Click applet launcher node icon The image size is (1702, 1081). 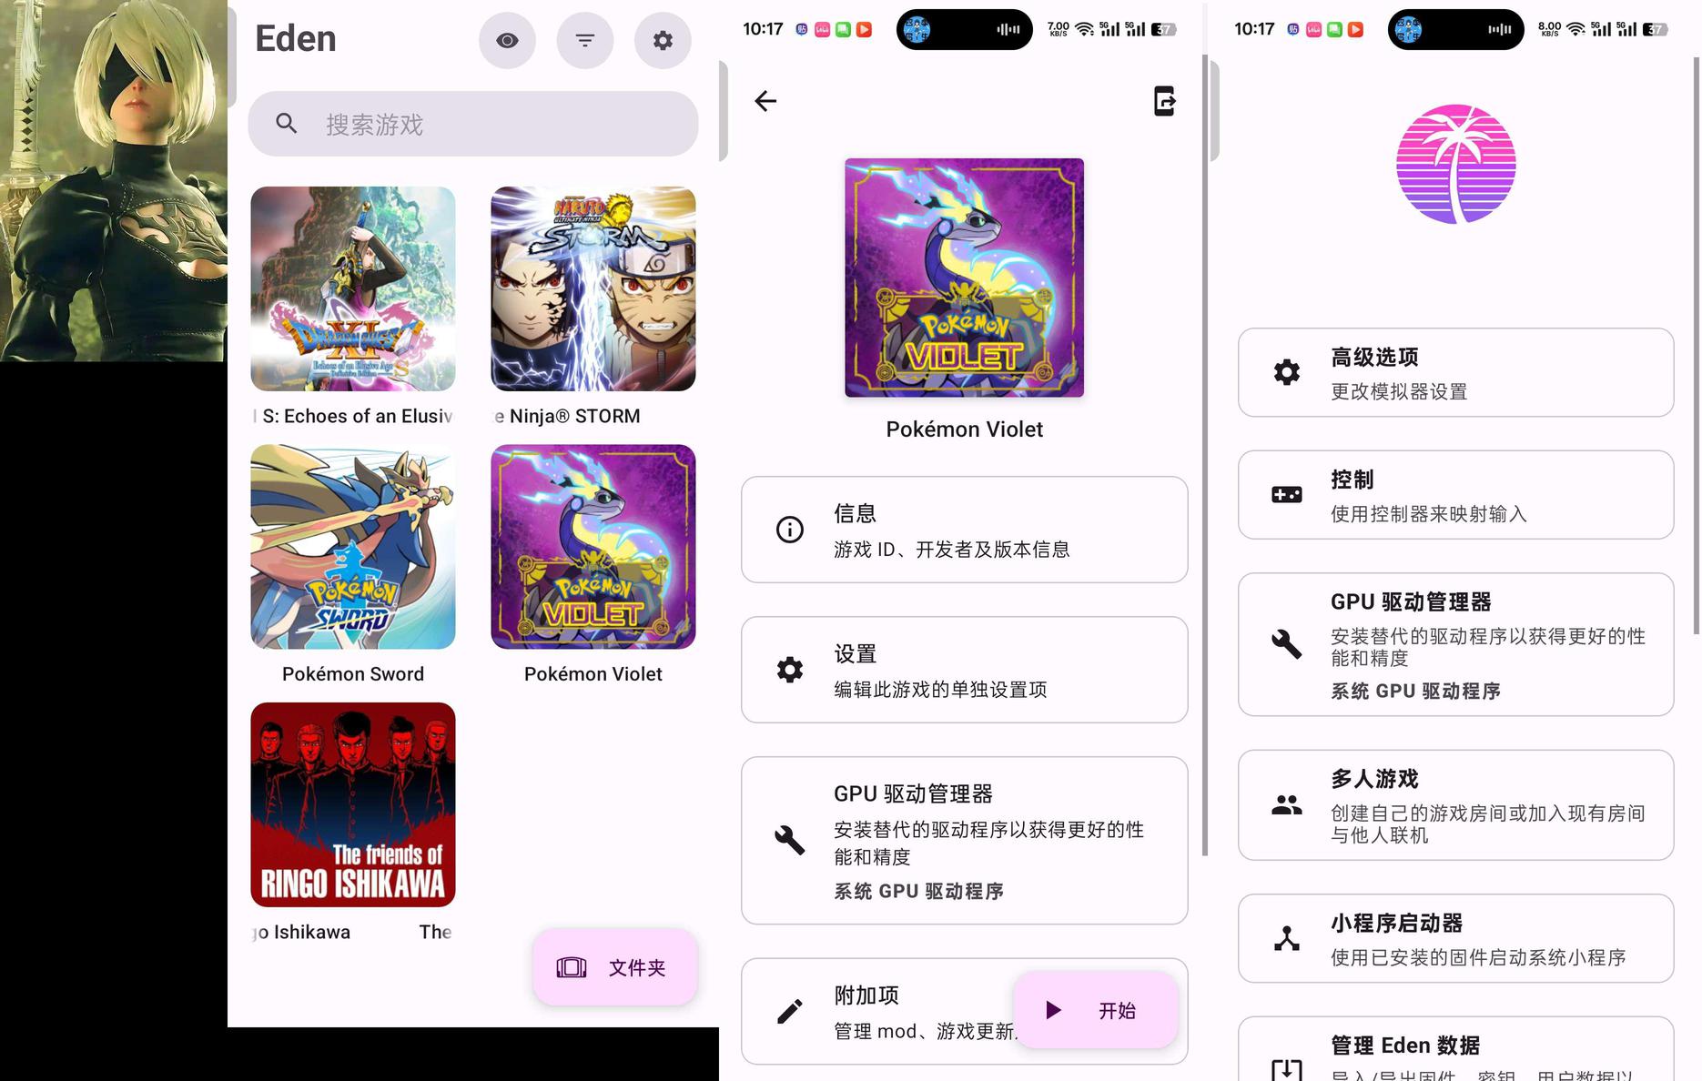(x=1287, y=938)
